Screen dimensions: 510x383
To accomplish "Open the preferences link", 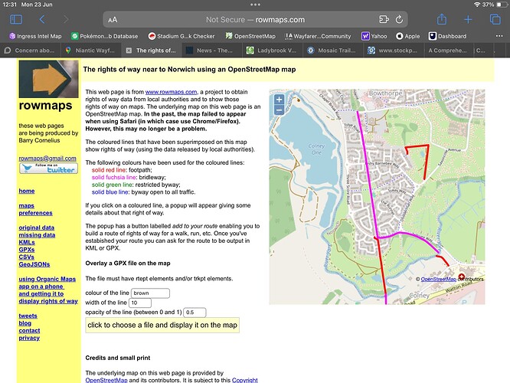I will point(35,213).
